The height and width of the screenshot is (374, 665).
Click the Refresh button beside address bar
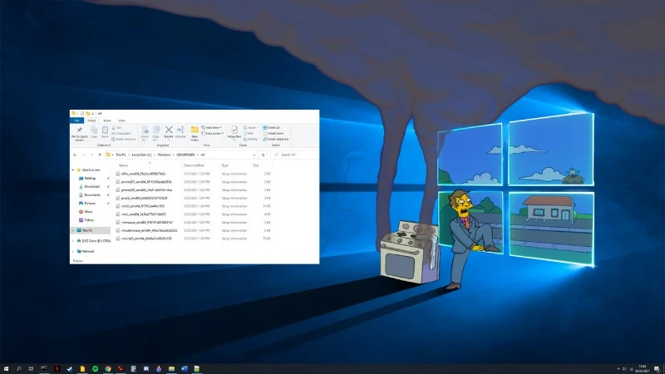click(x=263, y=155)
